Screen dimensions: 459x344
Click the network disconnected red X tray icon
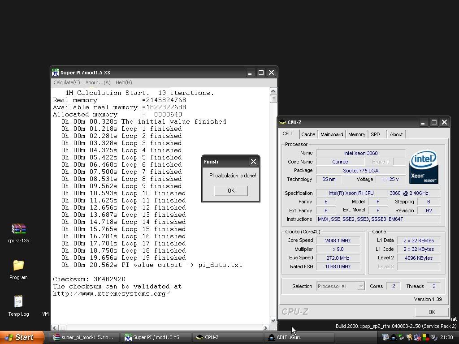[417, 337]
